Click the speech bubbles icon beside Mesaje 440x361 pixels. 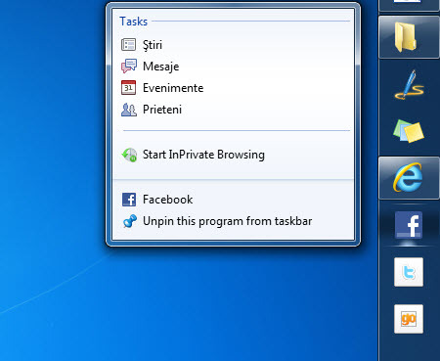(x=129, y=67)
